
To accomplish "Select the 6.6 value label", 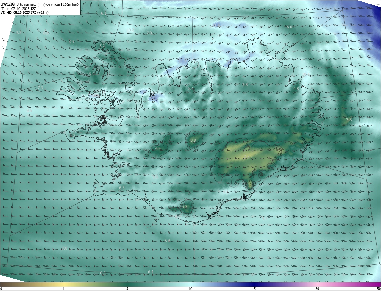I will pos(167,241).
